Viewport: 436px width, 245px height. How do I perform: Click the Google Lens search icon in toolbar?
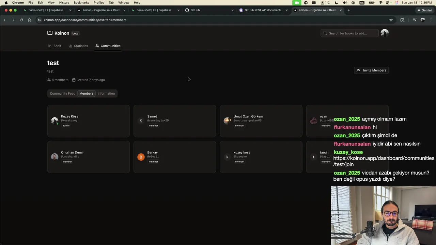(x=402, y=20)
